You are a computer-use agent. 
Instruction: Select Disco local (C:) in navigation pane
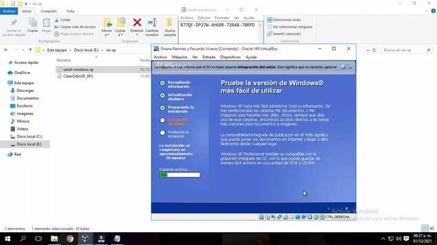[x=29, y=136]
